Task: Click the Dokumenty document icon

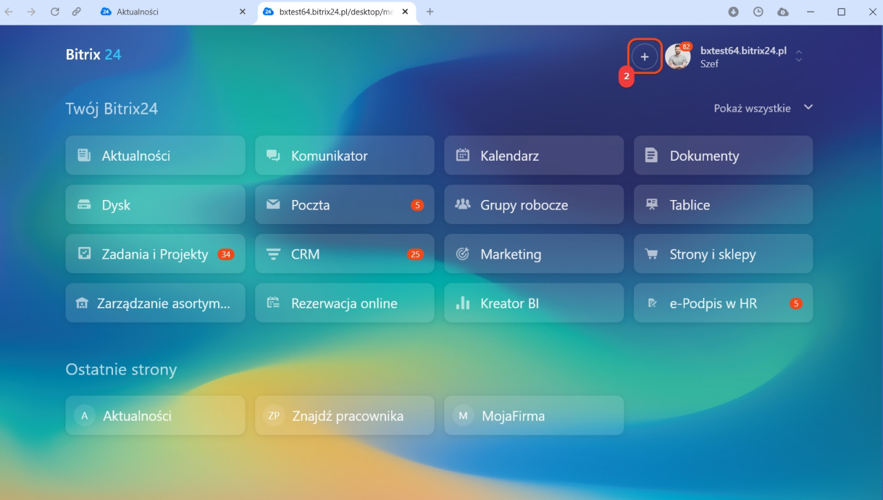Action: [651, 155]
